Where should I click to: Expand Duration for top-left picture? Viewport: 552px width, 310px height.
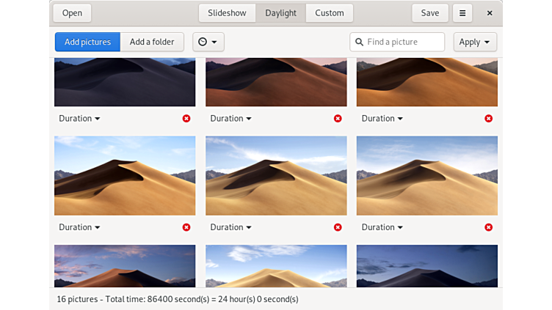click(79, 119)
